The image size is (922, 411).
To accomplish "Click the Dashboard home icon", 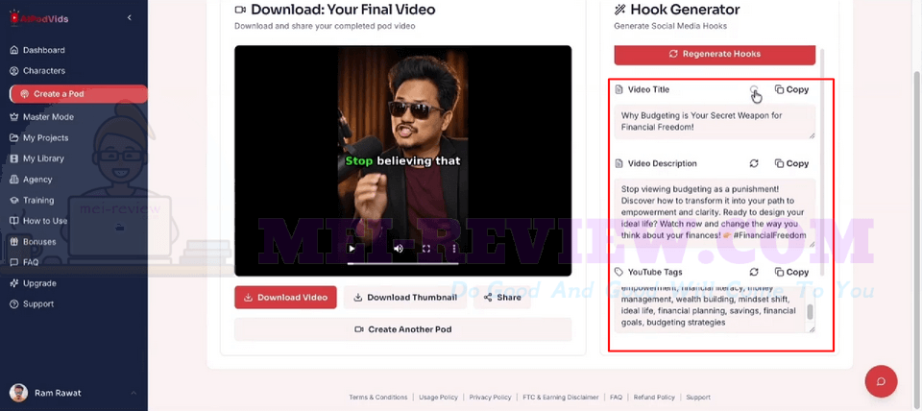I will (14, 50).
